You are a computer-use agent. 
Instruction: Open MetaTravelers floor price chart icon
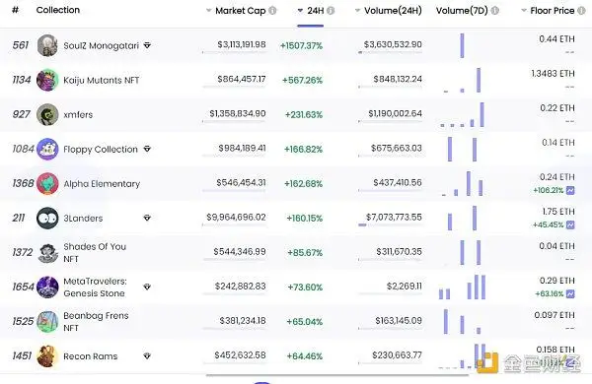(570, 294)
